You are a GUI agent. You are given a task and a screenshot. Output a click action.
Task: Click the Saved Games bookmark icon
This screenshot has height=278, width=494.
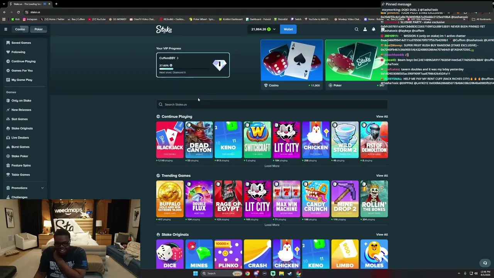8,43
